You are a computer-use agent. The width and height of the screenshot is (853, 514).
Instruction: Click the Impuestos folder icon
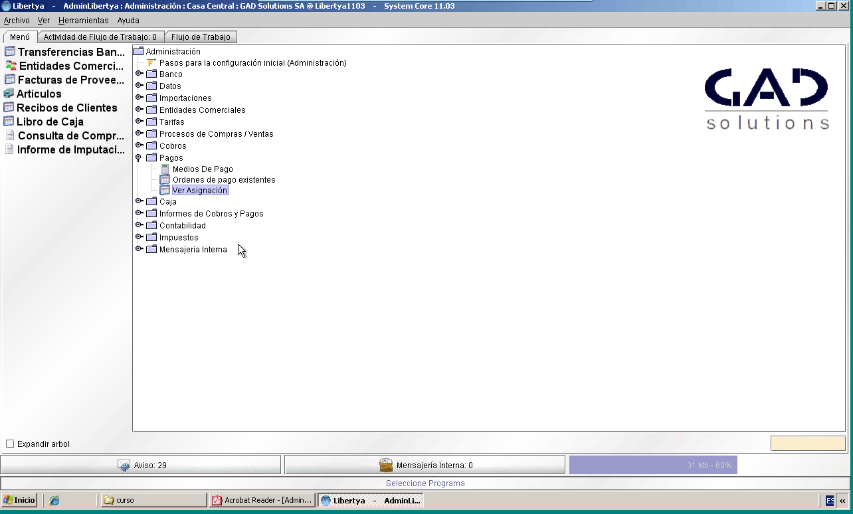151,238
